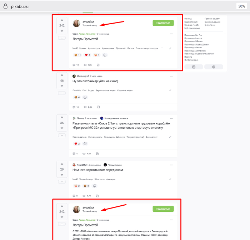Expand Montenegro7 post with plus button

62,93
